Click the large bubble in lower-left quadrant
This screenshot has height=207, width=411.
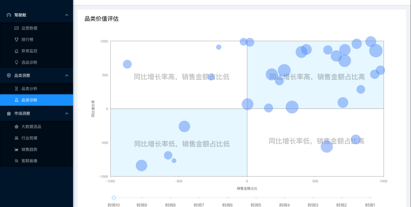pyautogui.click(x=141, y=165)
